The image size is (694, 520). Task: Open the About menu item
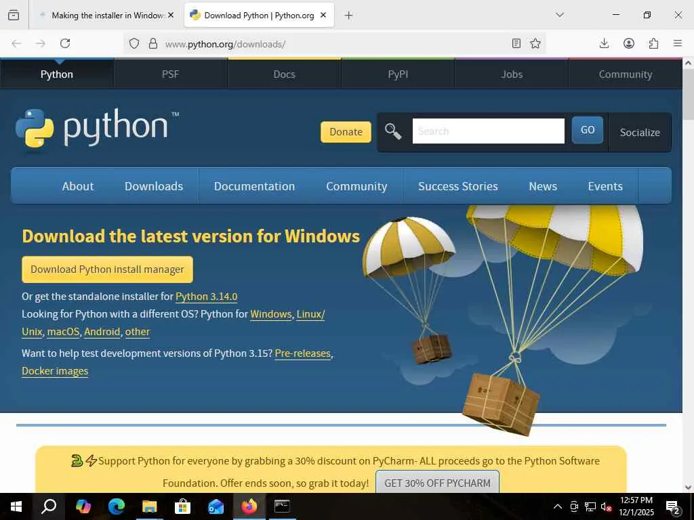point(78,186)
